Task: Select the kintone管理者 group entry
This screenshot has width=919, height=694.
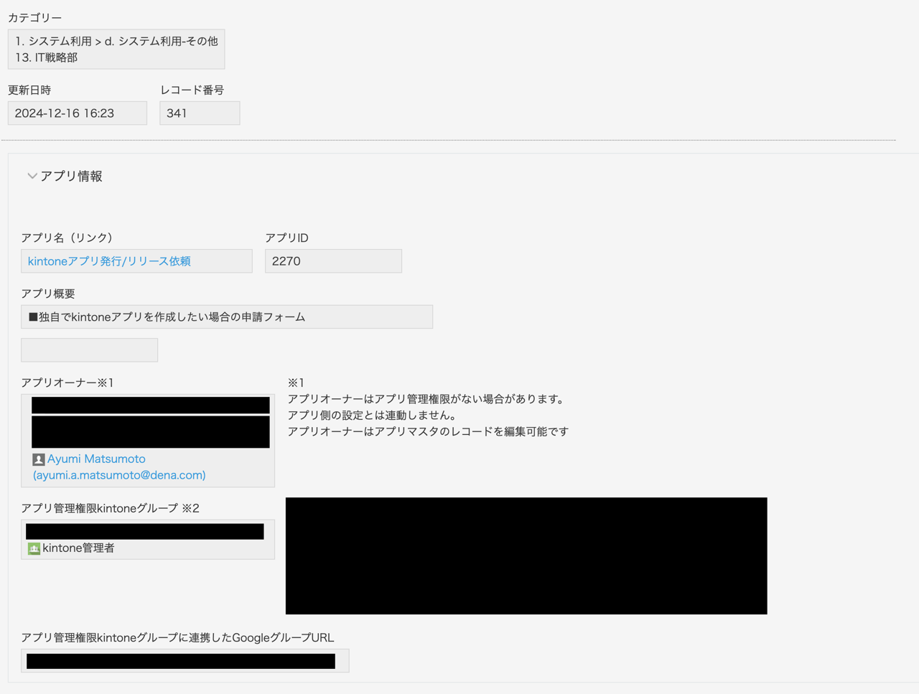Action: point(78,548)
